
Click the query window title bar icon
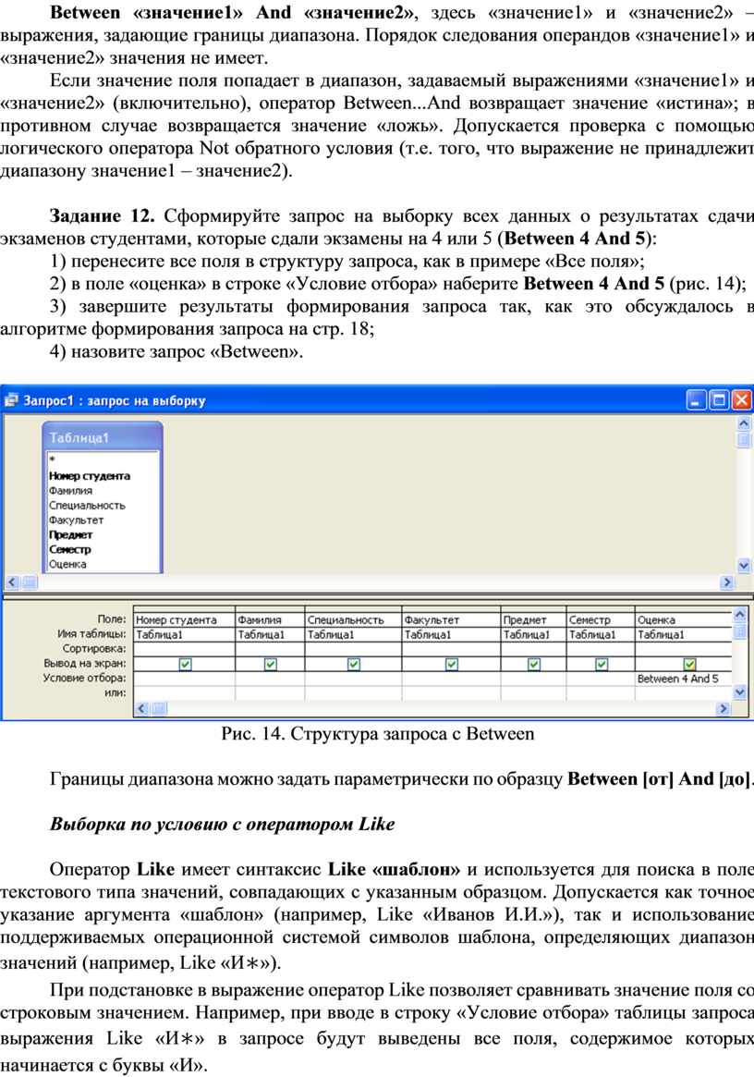pos(12,399)
